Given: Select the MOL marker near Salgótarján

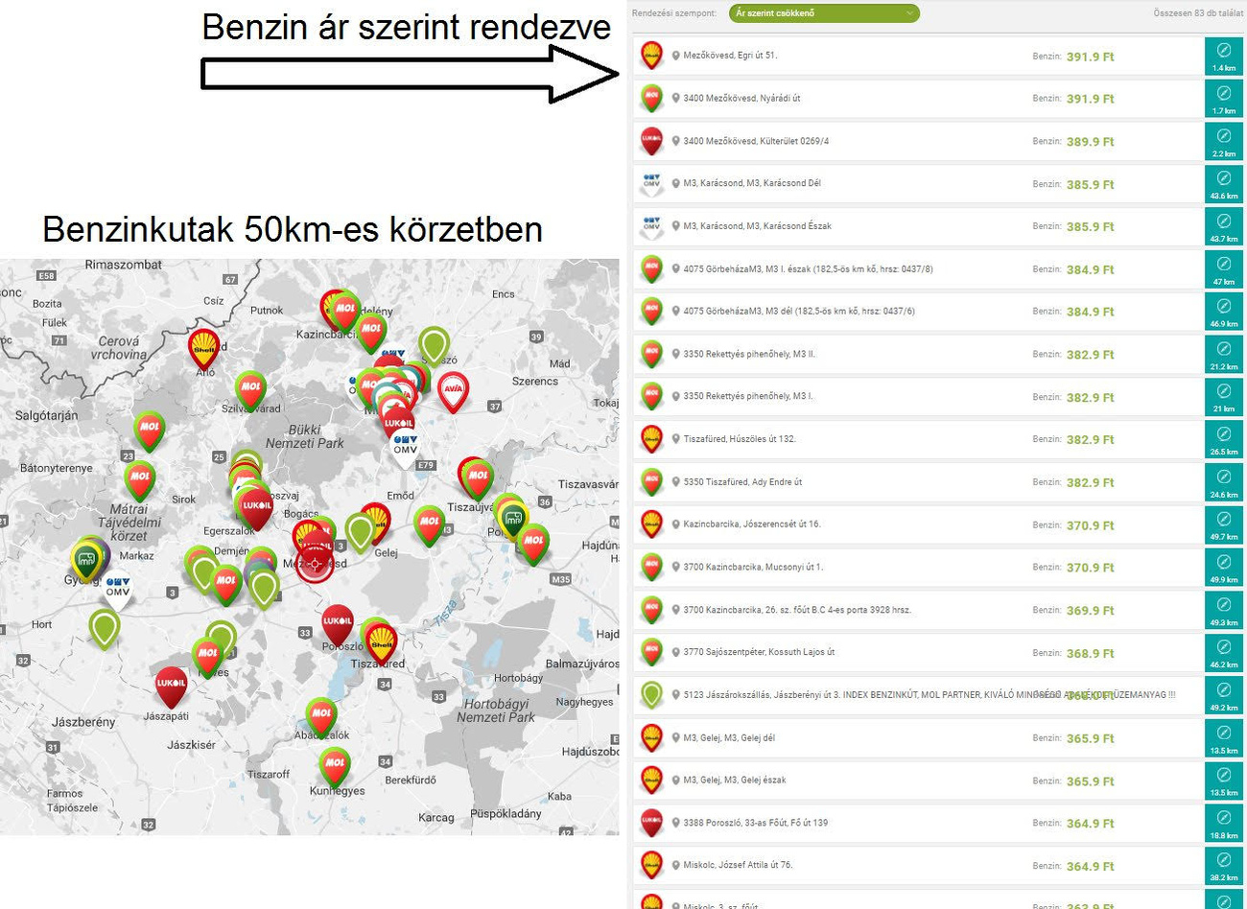Looking at the screenshot, I should [150, 429].
